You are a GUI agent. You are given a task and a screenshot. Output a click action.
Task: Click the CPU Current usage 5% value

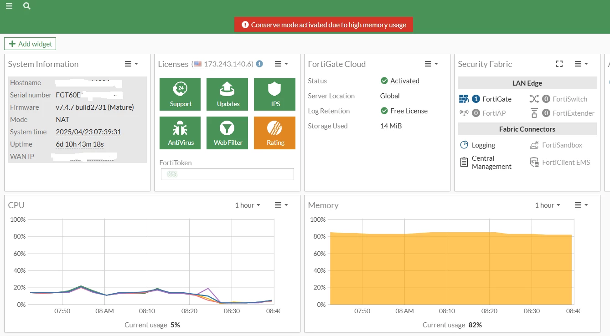pyautogui.click(x=176, y=325)
